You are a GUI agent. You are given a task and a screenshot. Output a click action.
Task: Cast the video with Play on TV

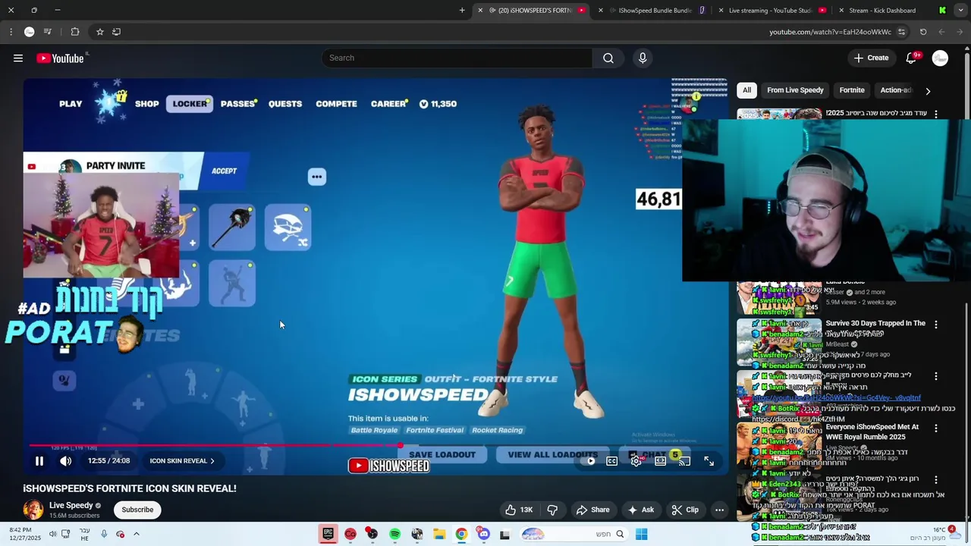[x=684, y=461]
